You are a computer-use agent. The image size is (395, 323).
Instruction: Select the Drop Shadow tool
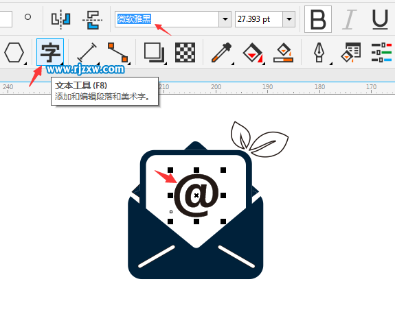coord(154,52)
